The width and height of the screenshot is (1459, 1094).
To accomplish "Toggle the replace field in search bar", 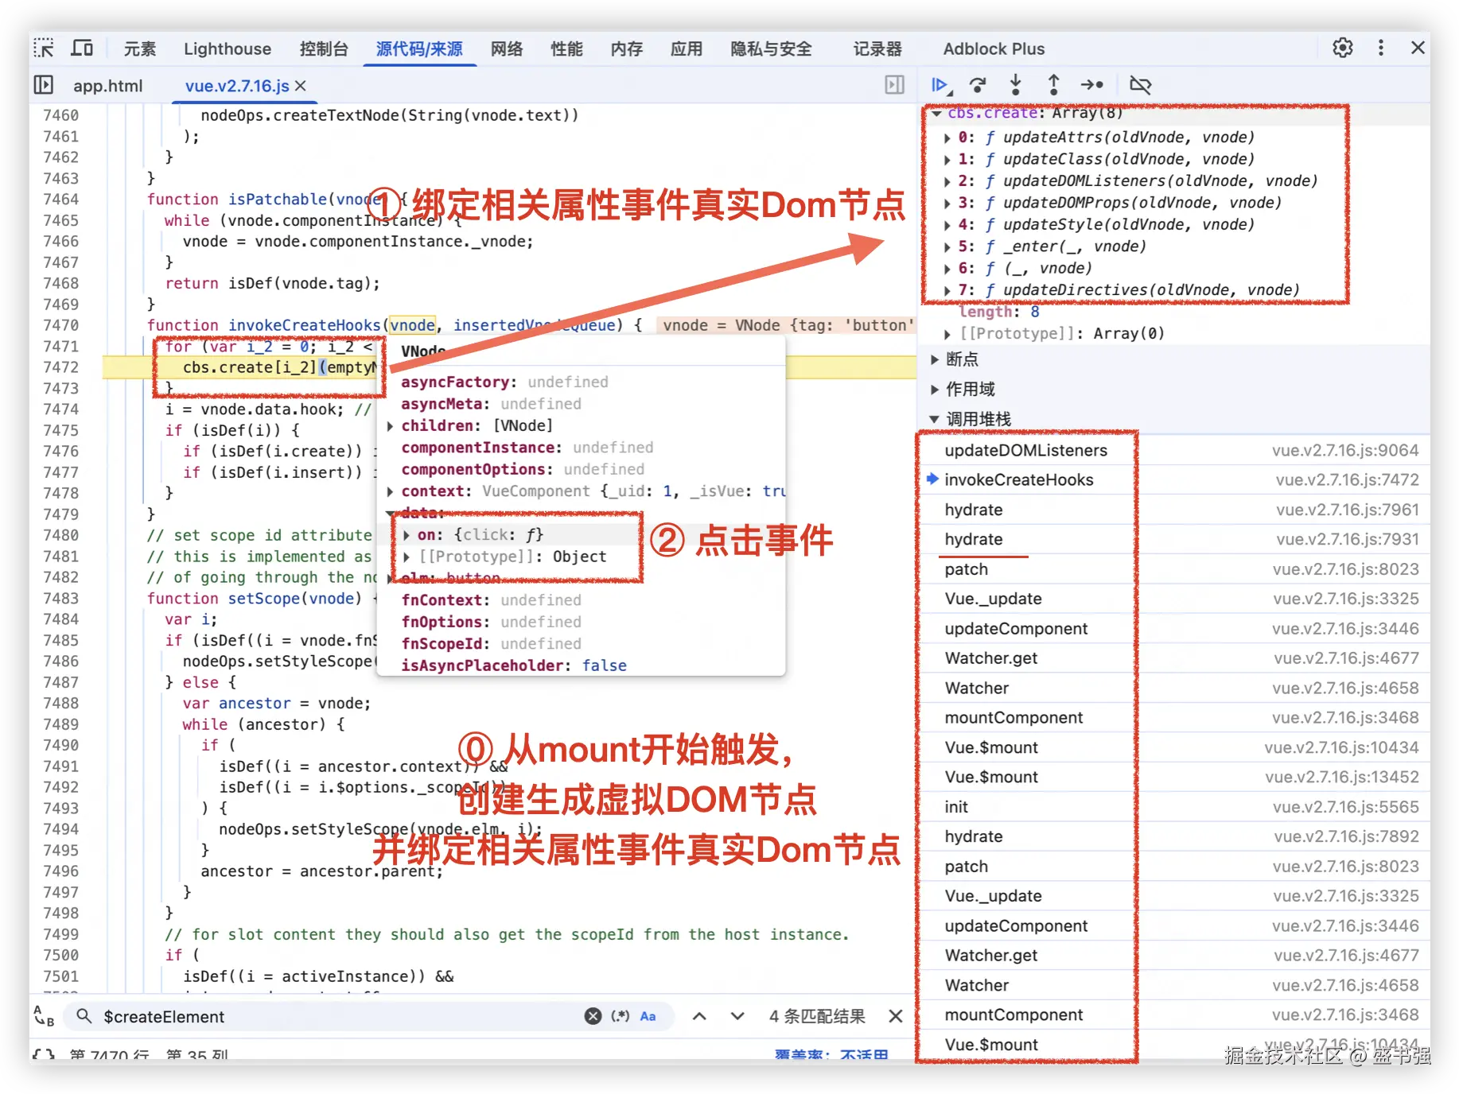I will 44,1016.
